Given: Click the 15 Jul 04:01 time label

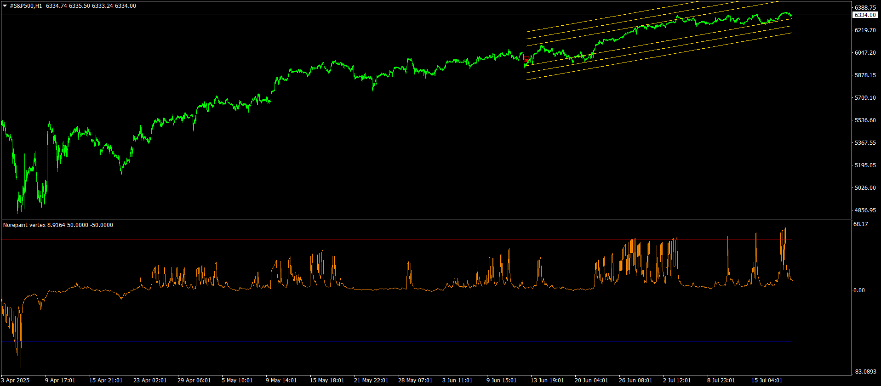Looking at the screenshot, I should (x=767, y=380).
